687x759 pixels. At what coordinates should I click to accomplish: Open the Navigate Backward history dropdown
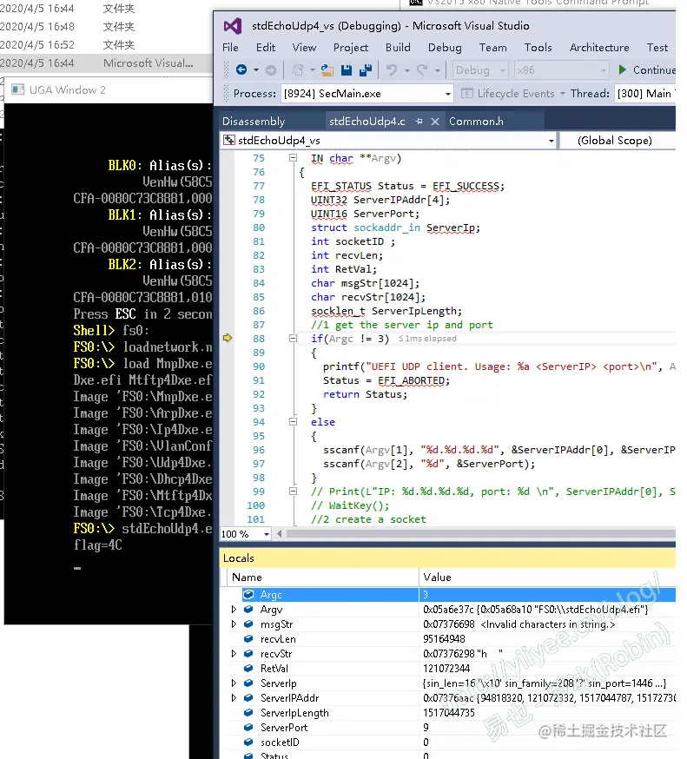[x=256, y=70]
